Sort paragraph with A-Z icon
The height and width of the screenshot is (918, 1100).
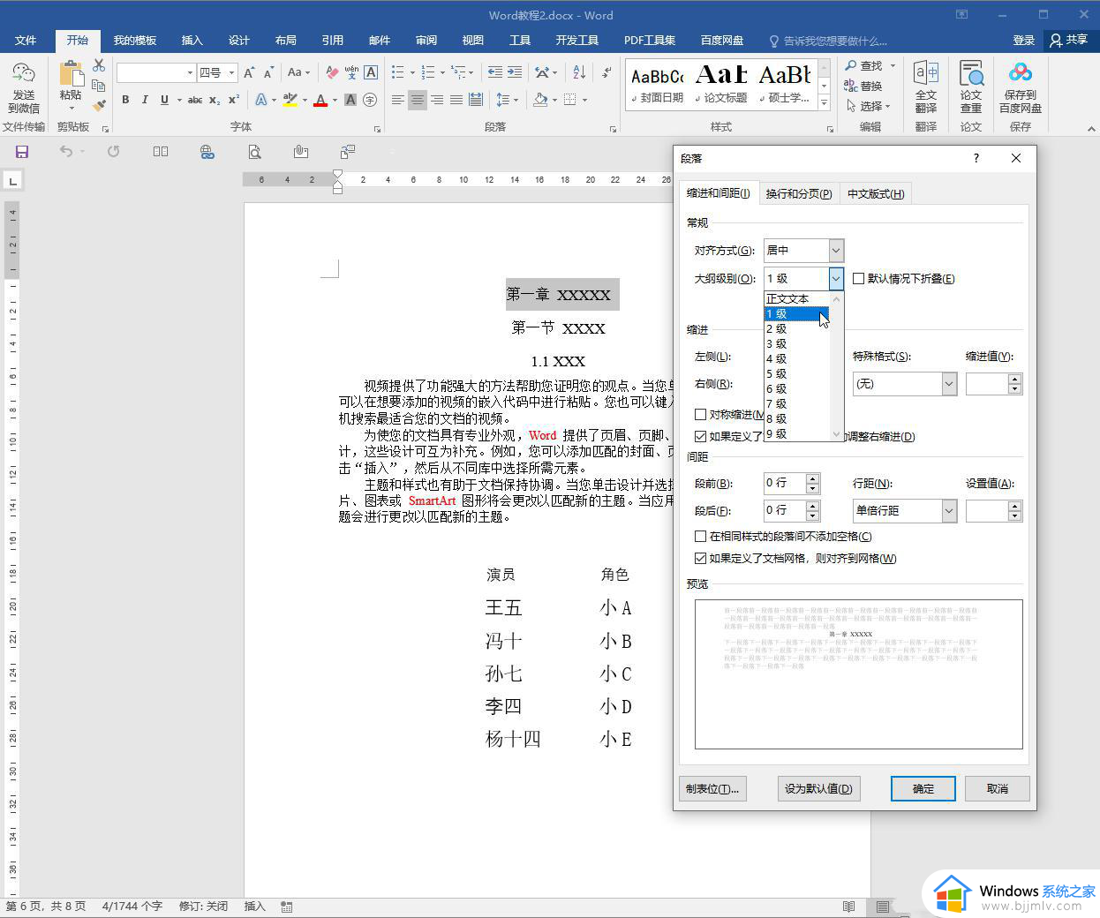(579, 72)
